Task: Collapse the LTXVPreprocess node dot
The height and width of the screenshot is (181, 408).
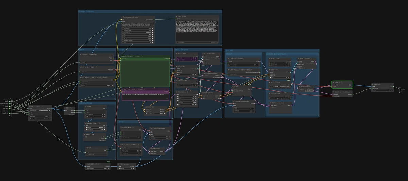Action: (x=119, y=164)
